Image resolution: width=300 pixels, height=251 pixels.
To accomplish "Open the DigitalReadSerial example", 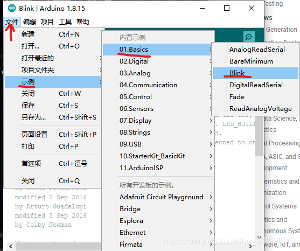I will click(x=255, y=85).
